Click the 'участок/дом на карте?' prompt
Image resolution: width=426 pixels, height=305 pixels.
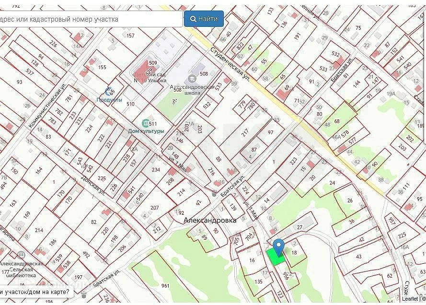[35, 292]
